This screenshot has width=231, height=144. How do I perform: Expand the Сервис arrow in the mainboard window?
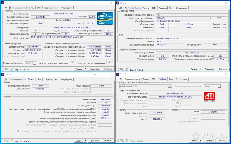(x=200, y=69)
